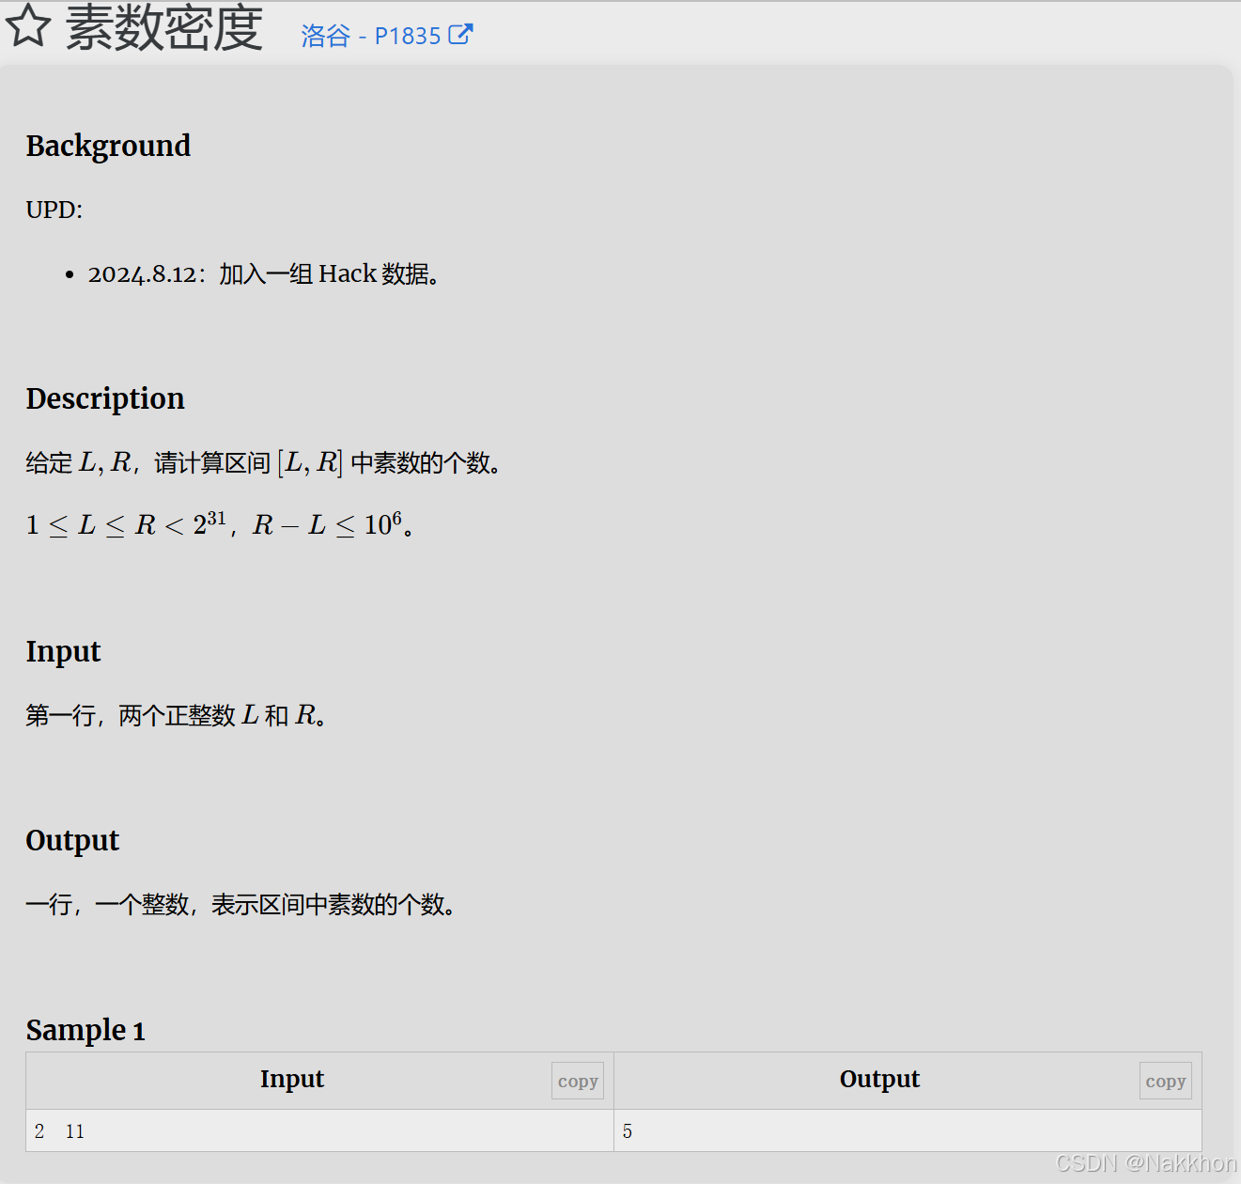Star the problem with the favorite icon
The width and height of the screenshot is (1241, 1184).
[x=28, y=25]
